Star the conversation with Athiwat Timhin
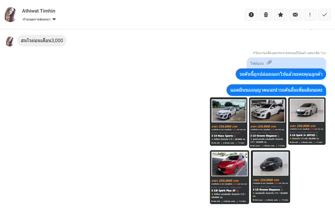Image resolution: width=335 pixels, height=208 pixels. coord(281,15)
